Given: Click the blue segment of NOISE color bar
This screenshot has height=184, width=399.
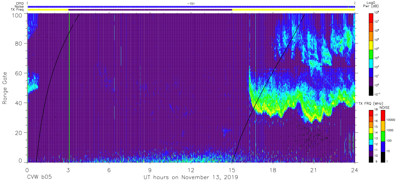Looking at the screenshot, I should (382, 146).
